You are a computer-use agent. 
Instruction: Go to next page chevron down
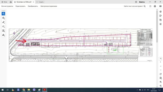pos(160,70)
